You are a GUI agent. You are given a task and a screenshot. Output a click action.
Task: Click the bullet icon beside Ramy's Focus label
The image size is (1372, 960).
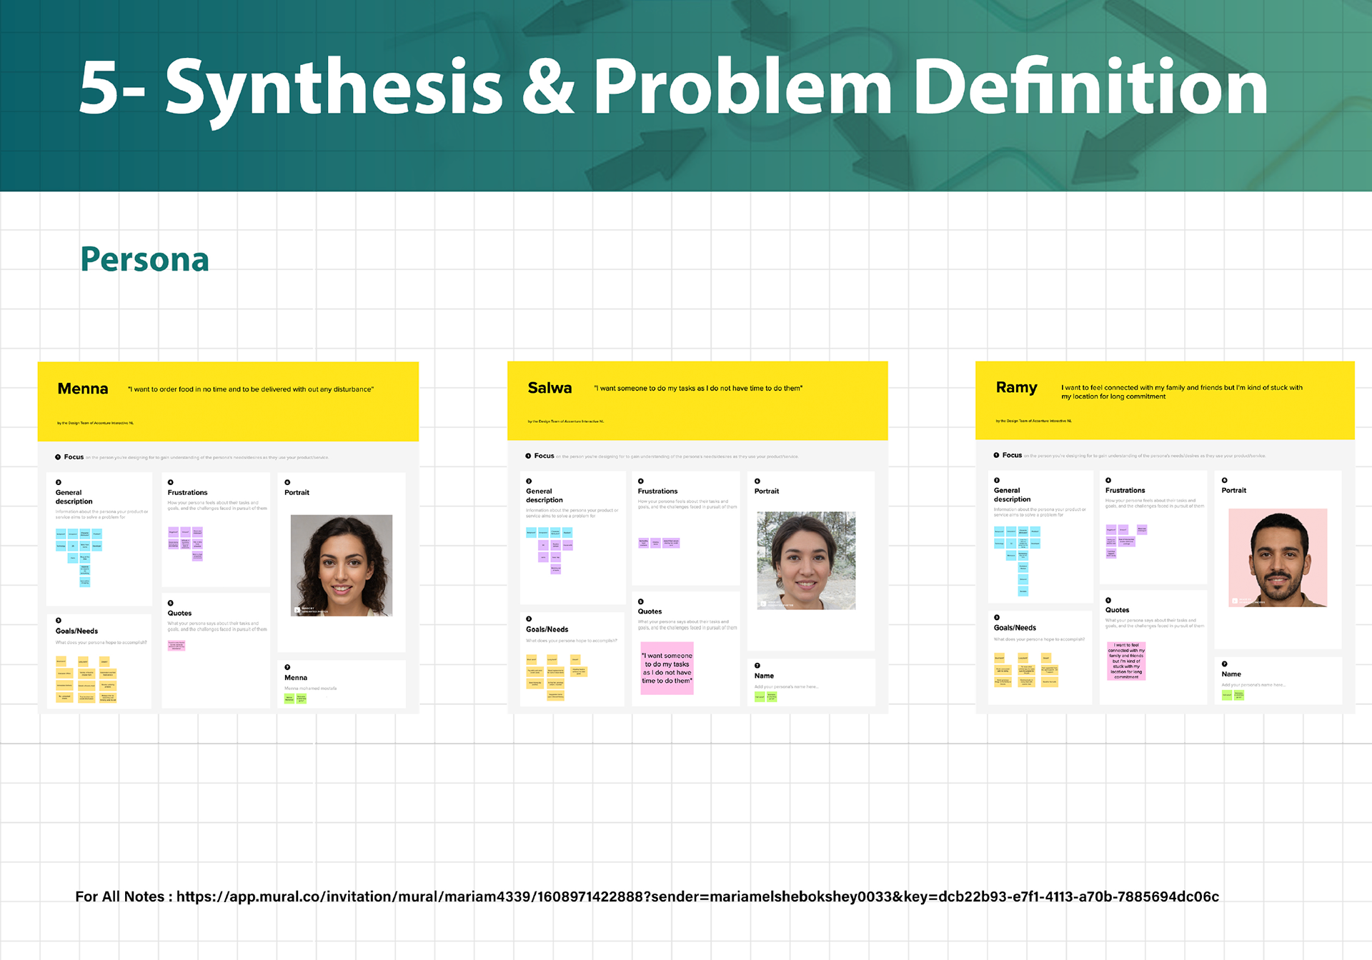pyautogui.click(x=996, y=455)
